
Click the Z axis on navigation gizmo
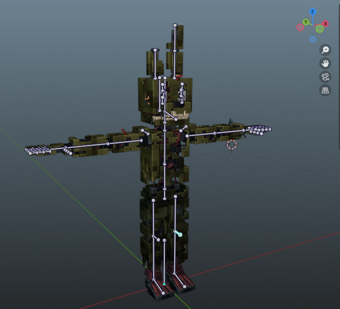pyautogui.click(x=312, y=12)
